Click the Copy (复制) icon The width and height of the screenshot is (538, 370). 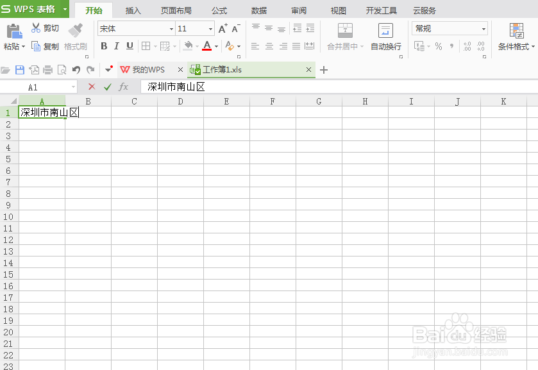[x=37, y=46]
